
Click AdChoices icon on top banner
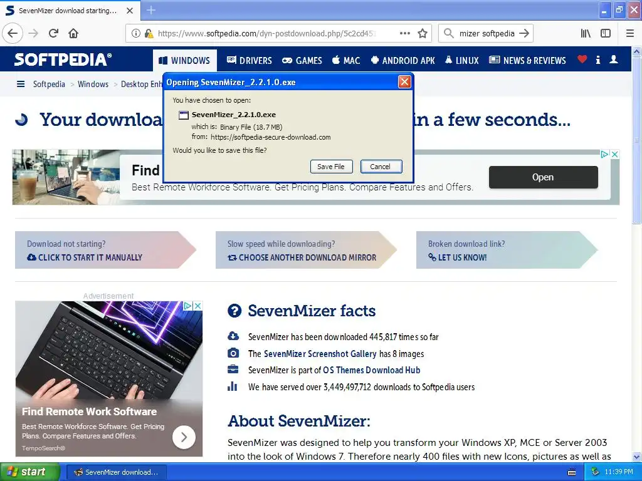[x=604, y=154]
